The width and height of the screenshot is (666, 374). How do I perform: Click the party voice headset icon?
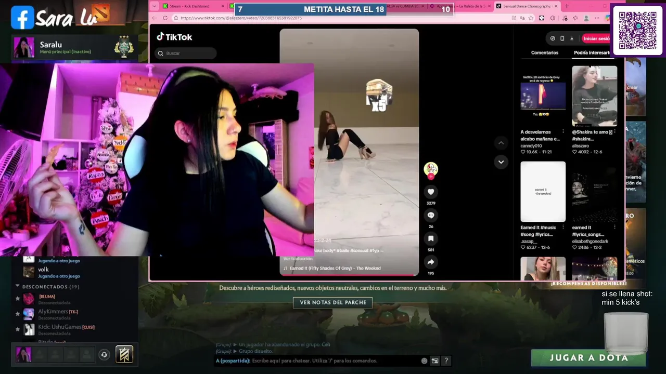104,355
